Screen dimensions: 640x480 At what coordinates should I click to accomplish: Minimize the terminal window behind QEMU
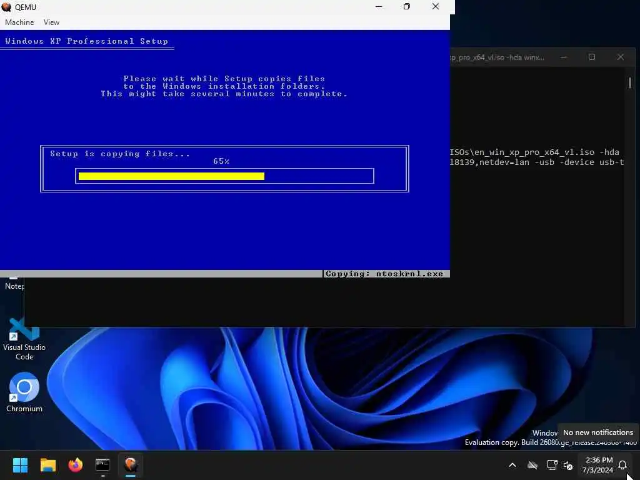coord(564,57)
